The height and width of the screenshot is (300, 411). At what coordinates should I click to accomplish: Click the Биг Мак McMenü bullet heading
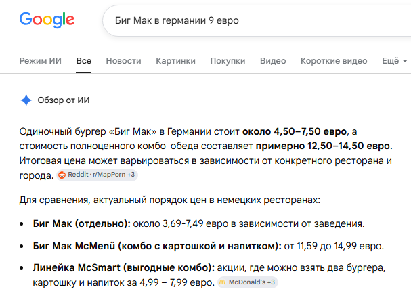pos(157,246)
